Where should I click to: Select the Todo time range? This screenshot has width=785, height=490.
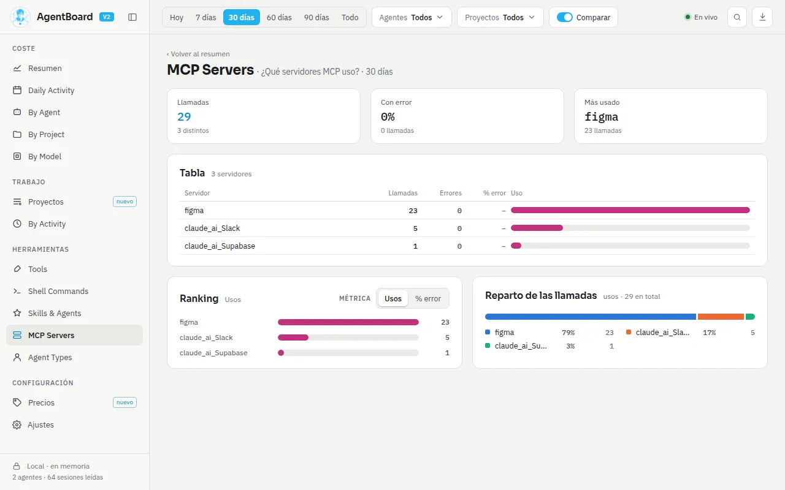tap(350, 17)
